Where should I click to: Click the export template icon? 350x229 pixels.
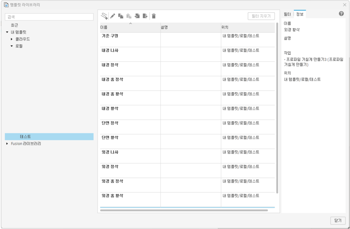145,16
